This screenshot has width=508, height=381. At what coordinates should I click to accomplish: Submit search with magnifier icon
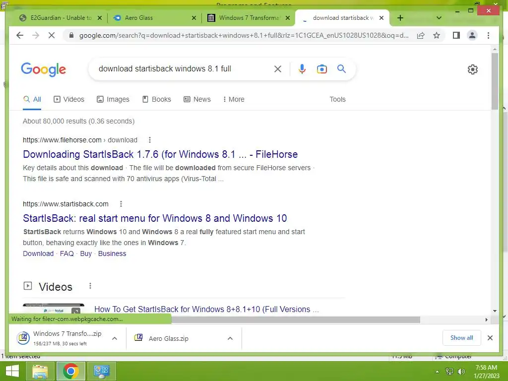point(341,68)
